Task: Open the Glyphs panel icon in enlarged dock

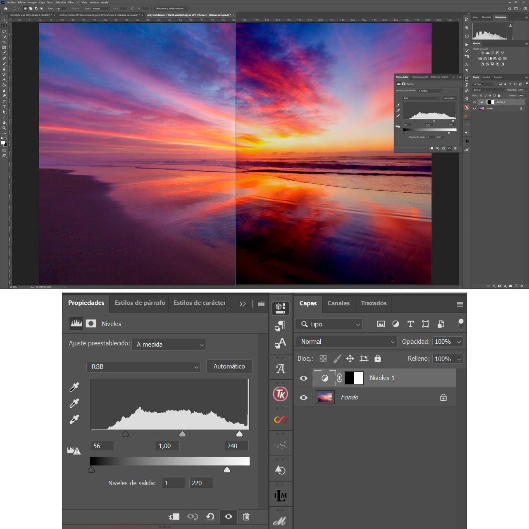Action: pyautogui.click(x=281, y=368)
